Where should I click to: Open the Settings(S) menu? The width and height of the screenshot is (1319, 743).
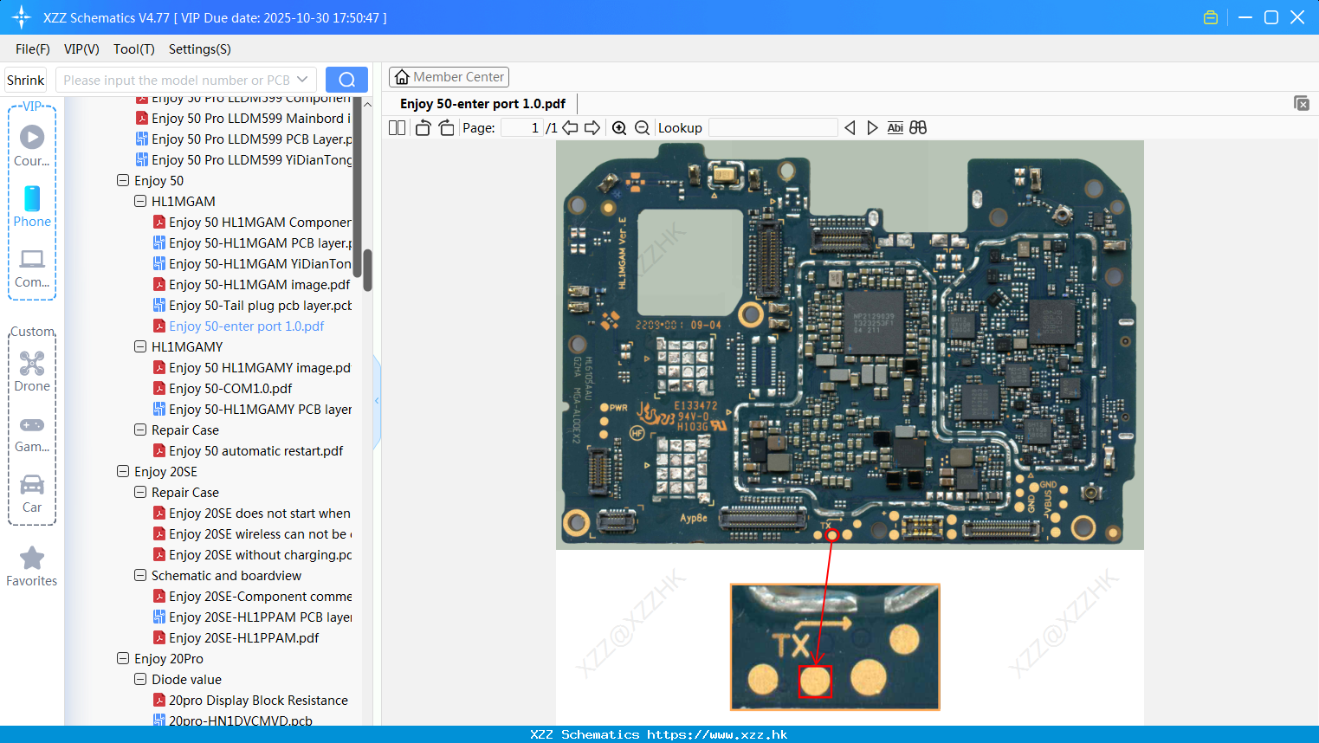coord(200,48)
